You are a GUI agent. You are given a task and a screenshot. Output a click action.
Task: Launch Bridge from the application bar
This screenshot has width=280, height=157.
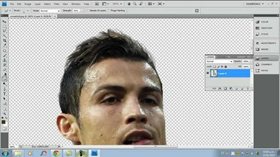click(x=96, y=4)
